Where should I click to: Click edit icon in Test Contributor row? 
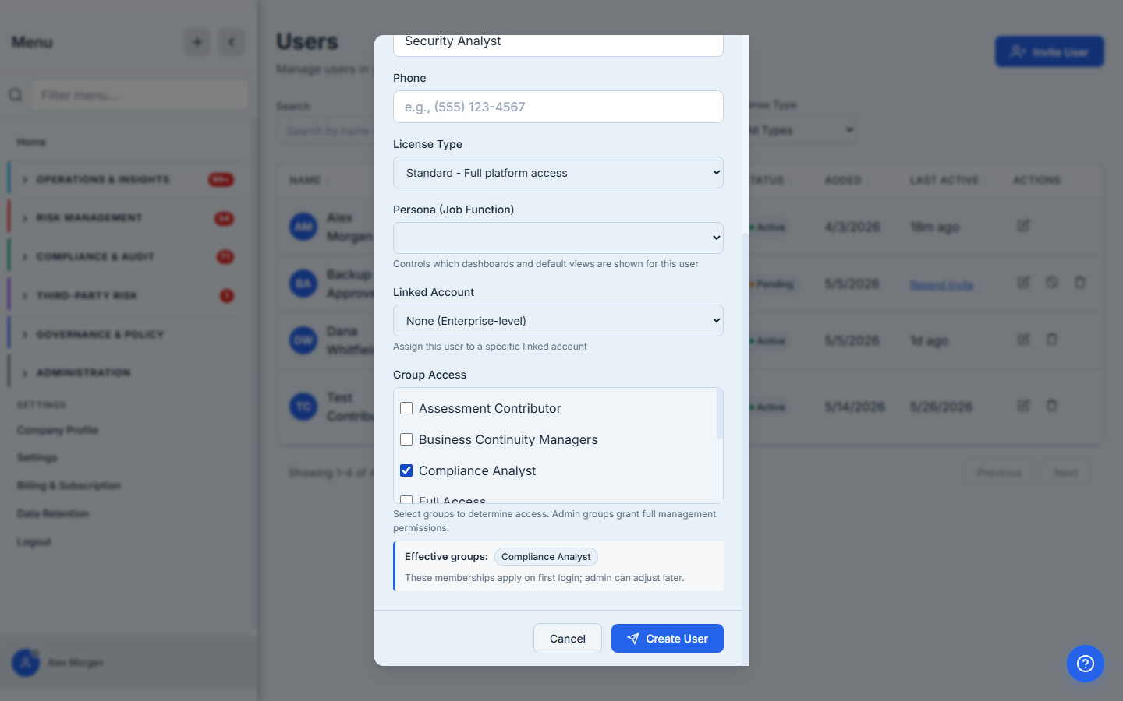pos(1024,405)
